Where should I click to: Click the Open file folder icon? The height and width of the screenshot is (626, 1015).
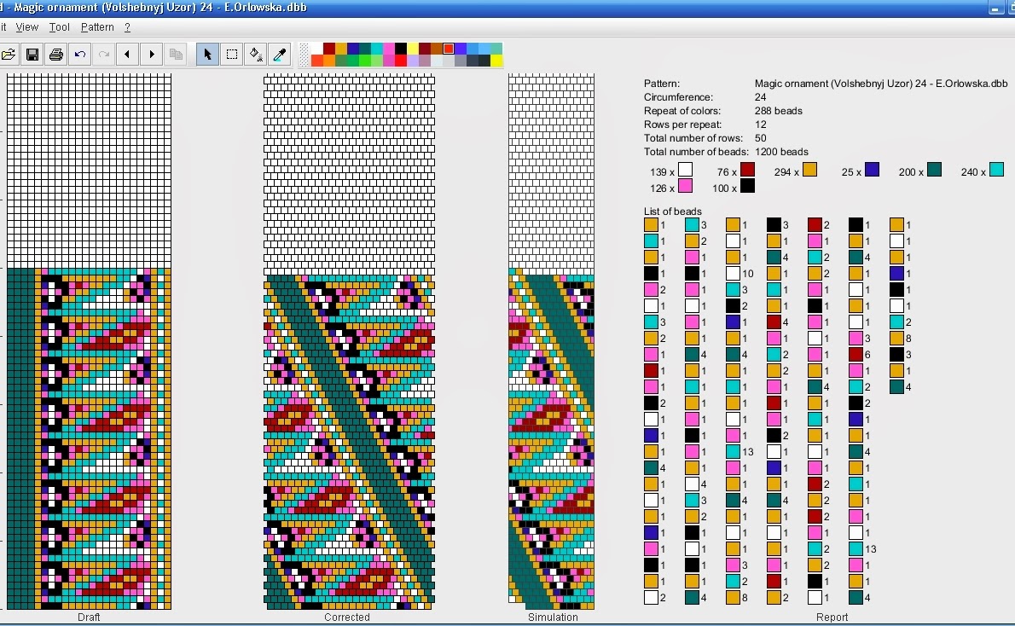[x=8, y=55]
